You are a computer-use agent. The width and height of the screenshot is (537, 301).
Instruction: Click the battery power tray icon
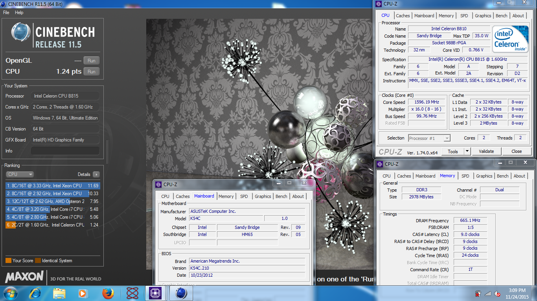[x=478, y=294]
